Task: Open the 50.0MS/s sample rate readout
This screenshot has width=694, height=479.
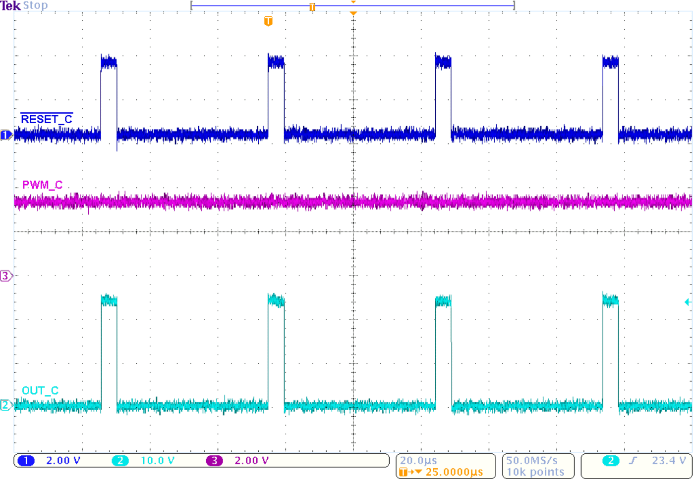Action: tap(531, 460)
